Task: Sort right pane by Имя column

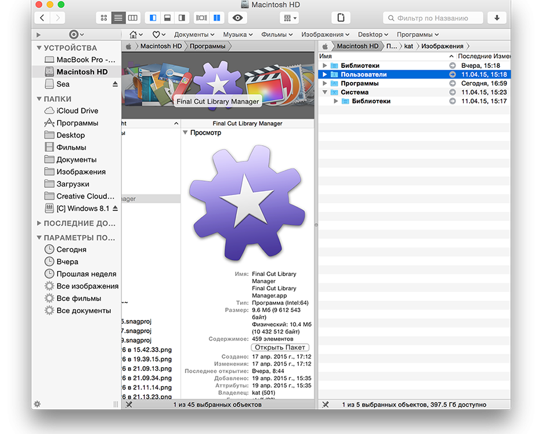Action: [x=387, y=56]
